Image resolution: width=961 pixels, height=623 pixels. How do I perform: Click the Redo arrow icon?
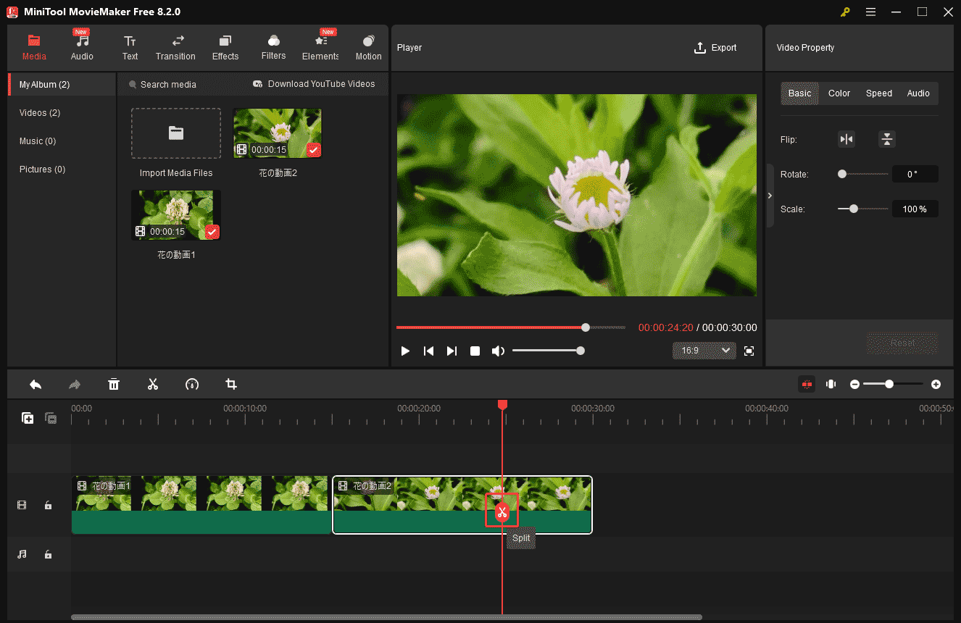tap(74, 384)
